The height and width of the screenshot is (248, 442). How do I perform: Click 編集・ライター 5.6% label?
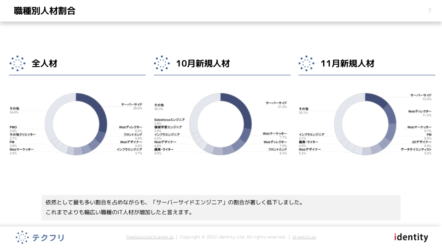164,151
